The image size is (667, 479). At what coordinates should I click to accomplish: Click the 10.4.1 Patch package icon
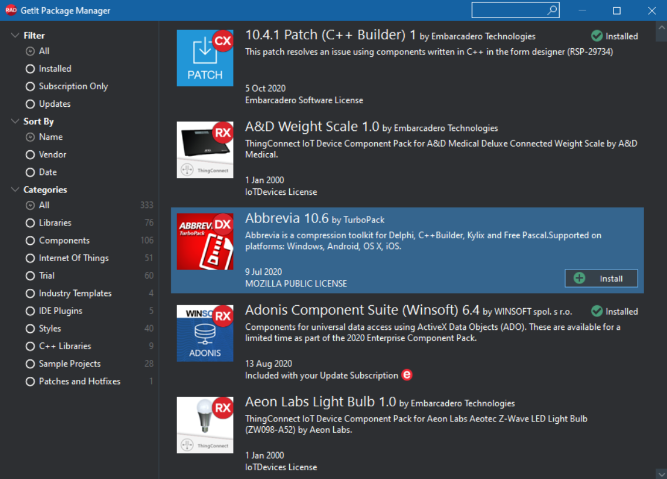205,58
